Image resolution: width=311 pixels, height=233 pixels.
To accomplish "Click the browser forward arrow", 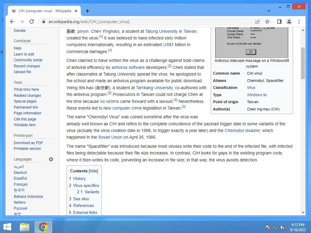I will [22, 22].
